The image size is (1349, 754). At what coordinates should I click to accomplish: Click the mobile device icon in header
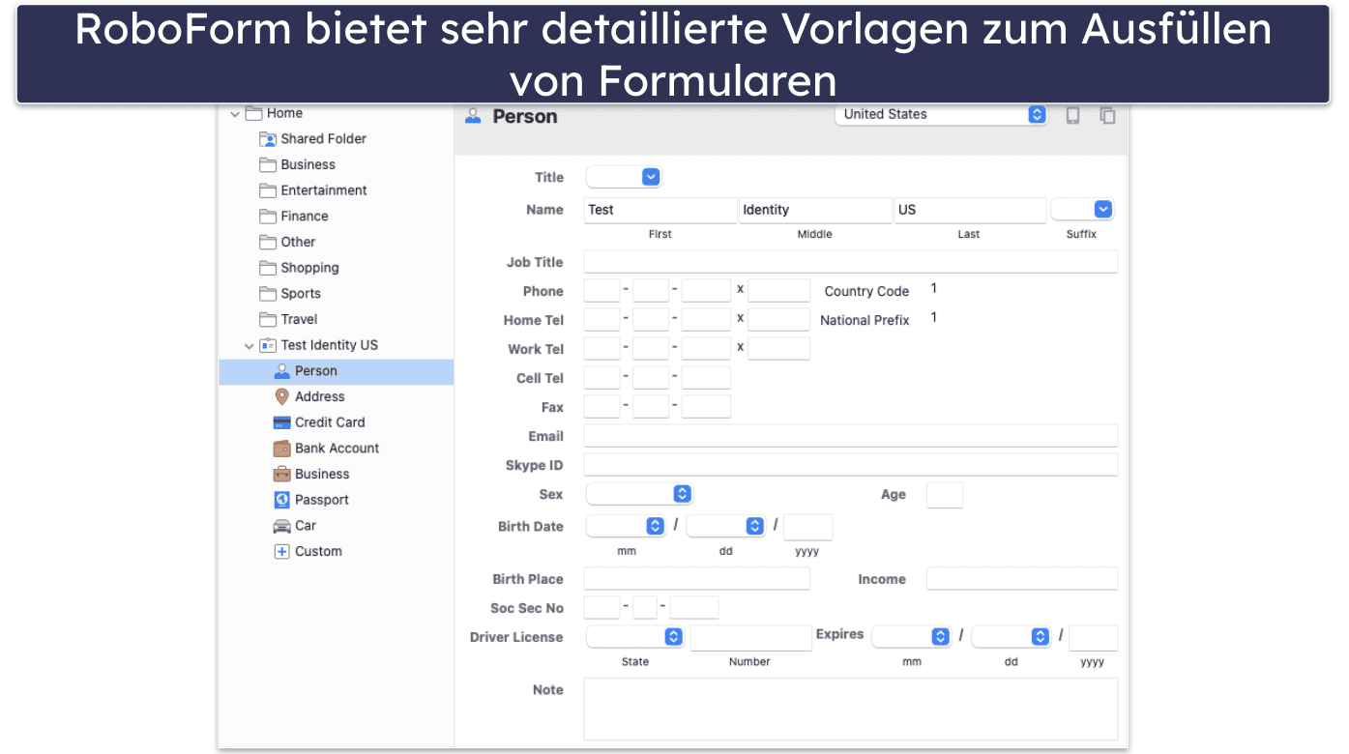point(1072,115)
